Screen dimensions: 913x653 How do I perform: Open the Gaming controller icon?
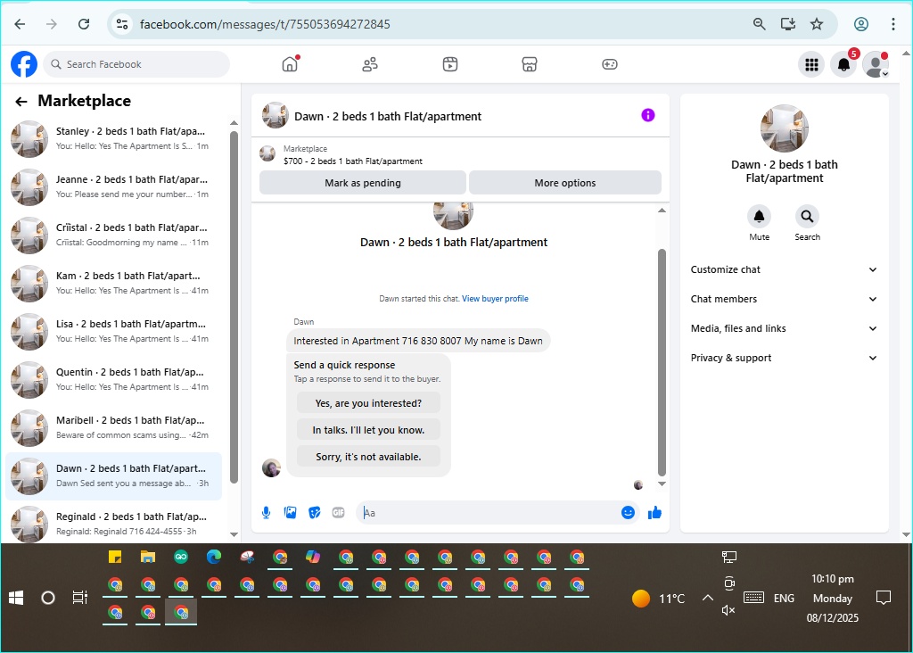(x=610, y=64)
